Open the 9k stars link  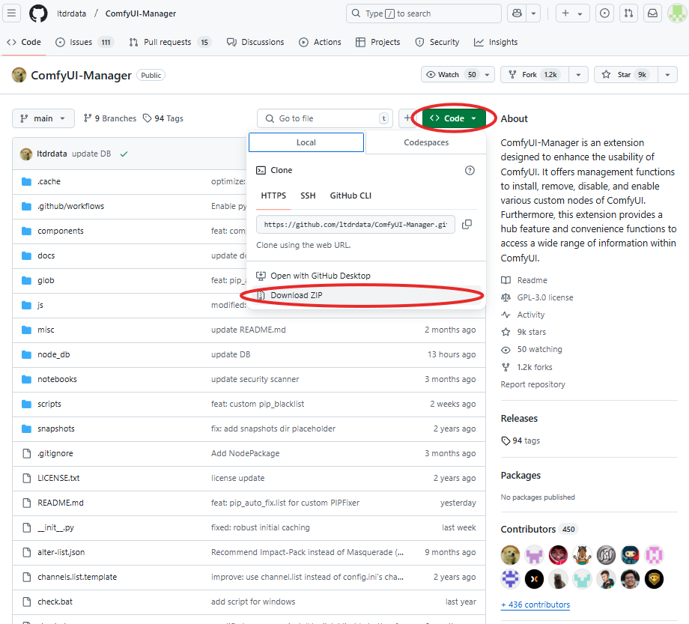point(523,332)
